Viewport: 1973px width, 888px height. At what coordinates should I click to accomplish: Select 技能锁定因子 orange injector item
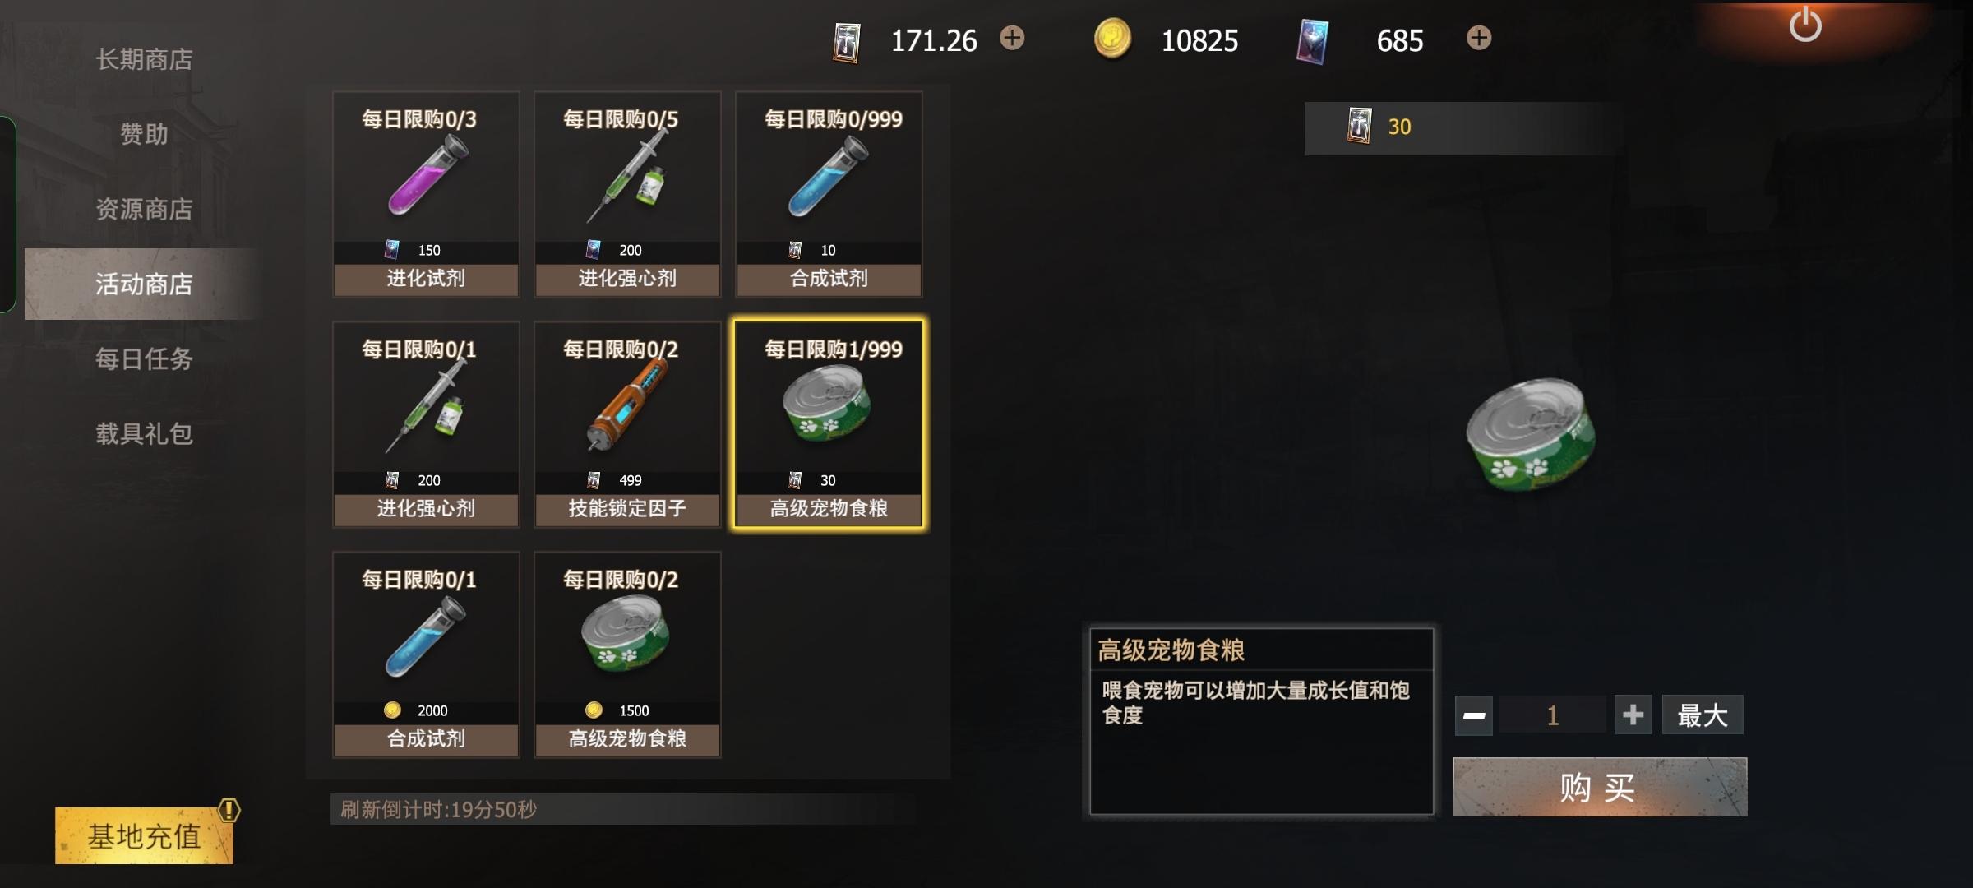627,424
